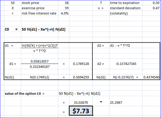The width and height of the screenshot is (161, 118).
Task: Select the d2 result -0.157427345
Action: (126, 64)
